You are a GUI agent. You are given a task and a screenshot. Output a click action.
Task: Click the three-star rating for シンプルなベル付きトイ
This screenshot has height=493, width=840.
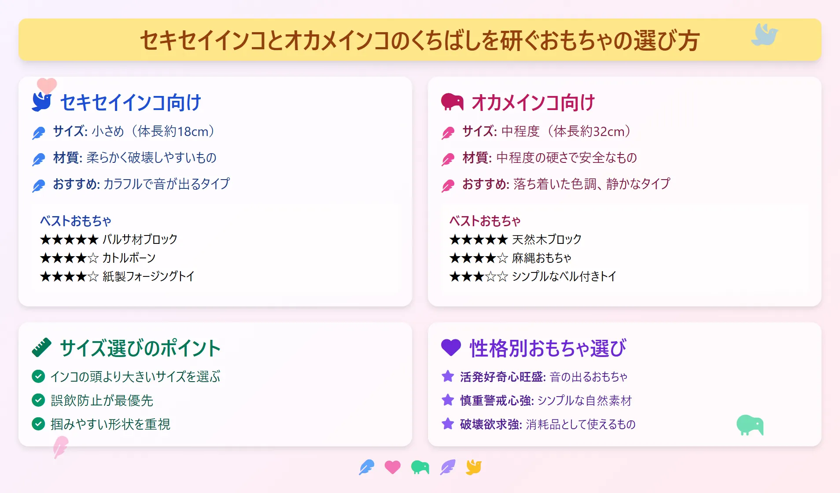[479, 276]
